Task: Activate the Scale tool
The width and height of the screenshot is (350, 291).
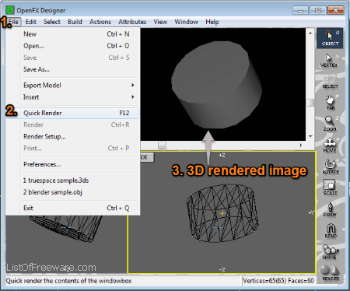Action: (x=330, y=188)
